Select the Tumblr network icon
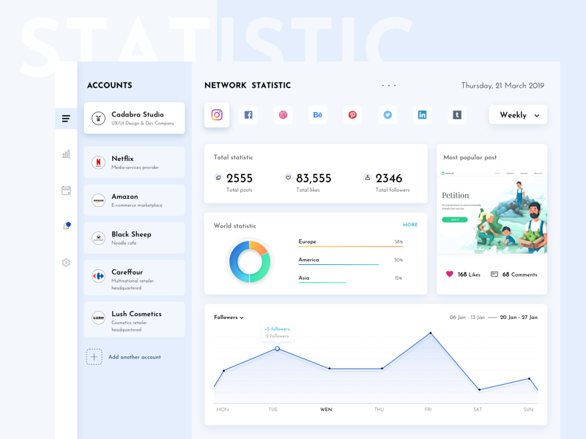 click(457, 115)
